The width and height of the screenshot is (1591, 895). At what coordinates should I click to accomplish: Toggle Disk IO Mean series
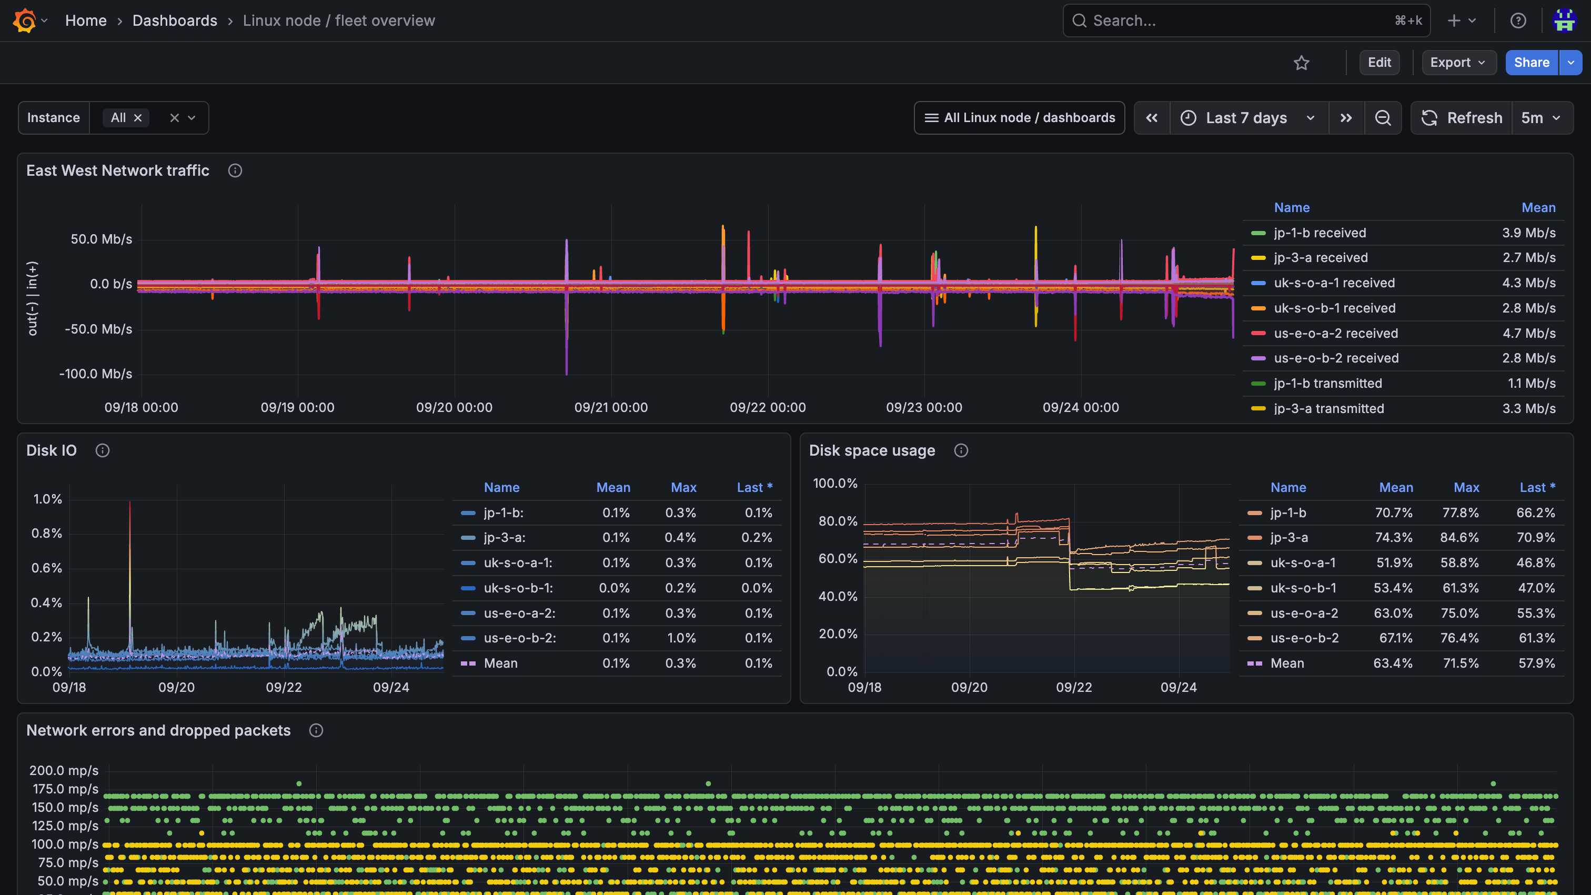[500, 663]
